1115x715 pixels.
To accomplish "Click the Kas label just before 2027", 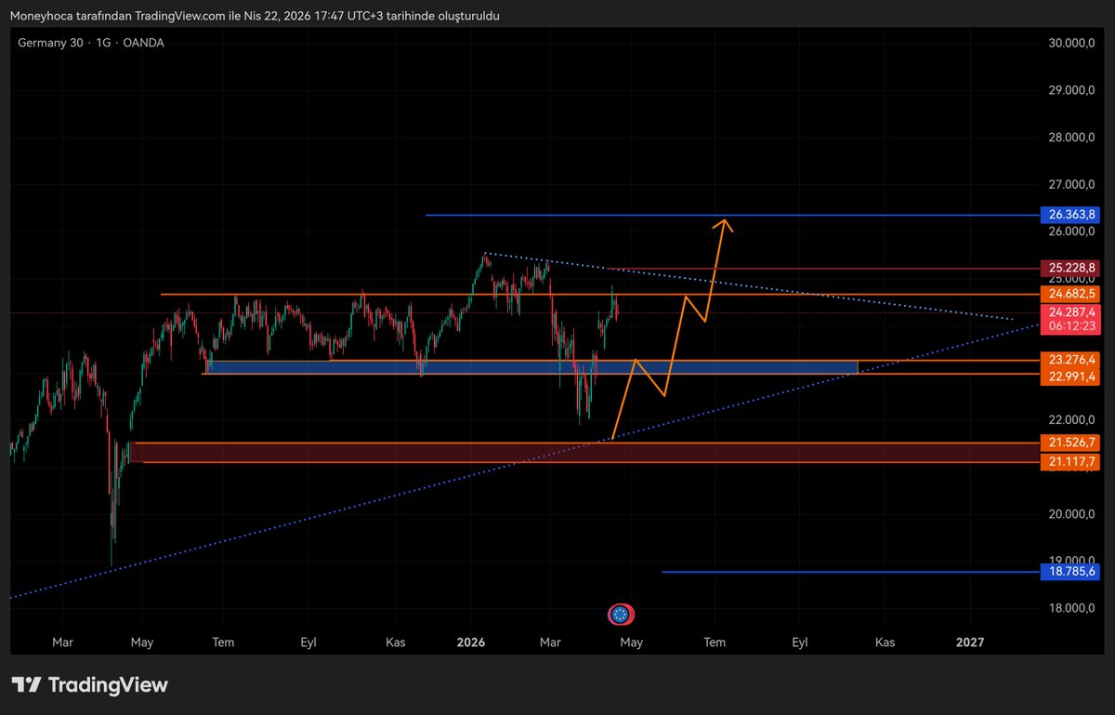I will point(885,642).
